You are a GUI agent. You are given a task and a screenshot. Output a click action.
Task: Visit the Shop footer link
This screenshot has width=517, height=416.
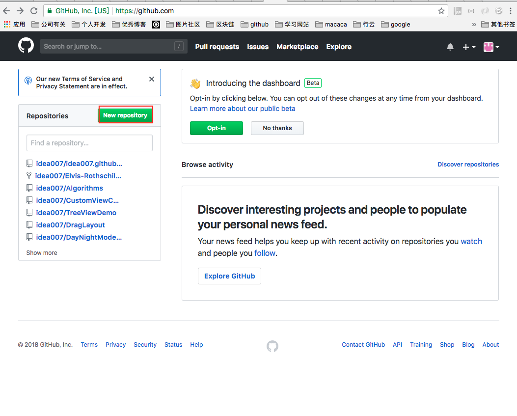447,344
